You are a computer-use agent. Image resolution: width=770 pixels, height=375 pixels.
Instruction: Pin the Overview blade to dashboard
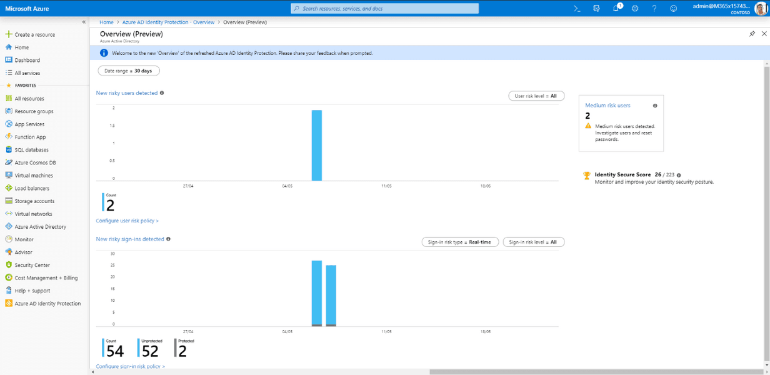tap(752, 34)
